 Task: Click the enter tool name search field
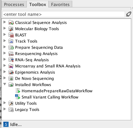pyautogui.click(x=64, y=14)
